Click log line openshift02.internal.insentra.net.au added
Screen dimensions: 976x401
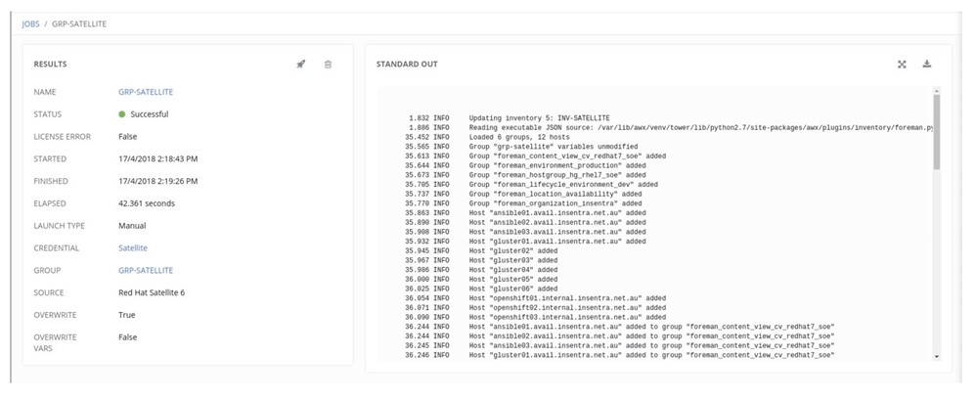(567, 308)
